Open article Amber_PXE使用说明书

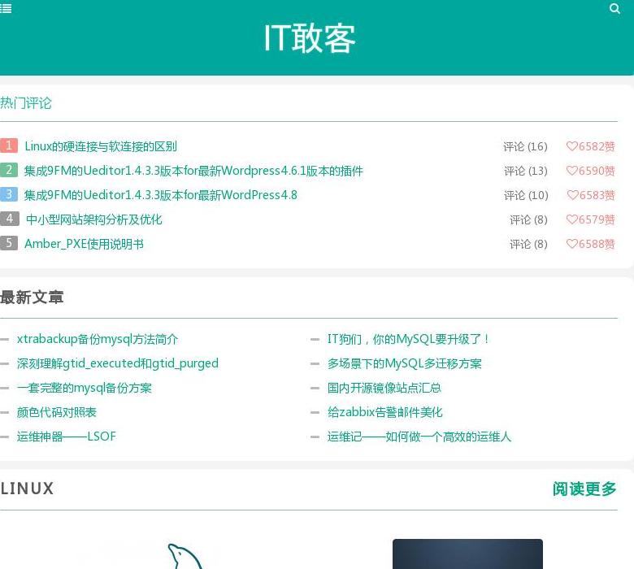pyautogui.click(x=84, y=244)
